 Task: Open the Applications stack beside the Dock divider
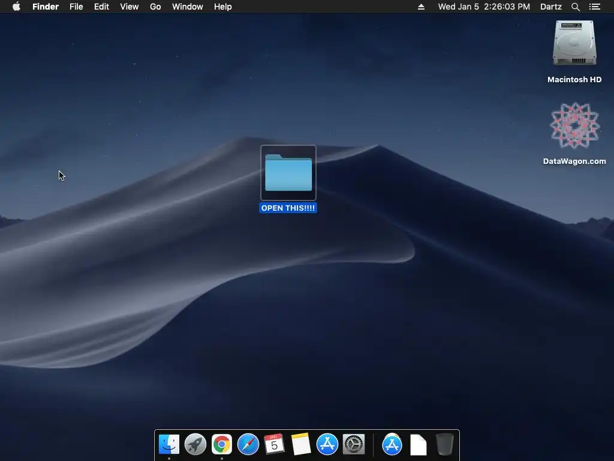(x=392, y=445)
